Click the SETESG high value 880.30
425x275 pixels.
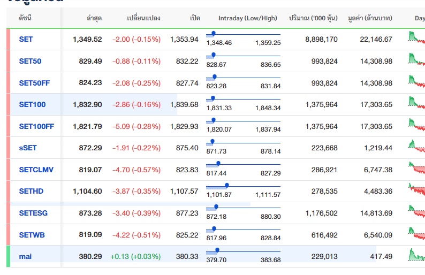click(x=271, y=217)
